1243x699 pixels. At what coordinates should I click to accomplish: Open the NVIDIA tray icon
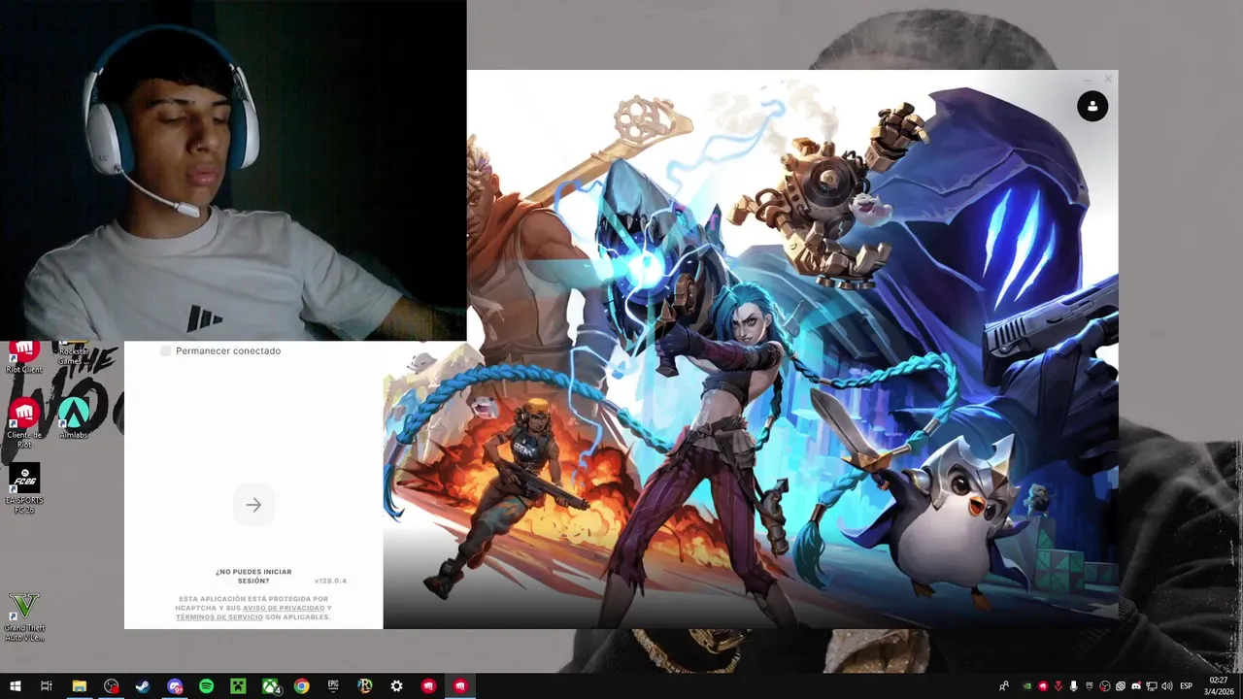click(1027, 685)
